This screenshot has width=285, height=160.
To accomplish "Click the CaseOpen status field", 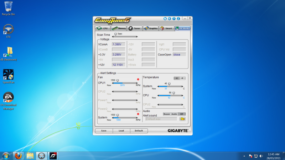I will (x=180, y=54).
